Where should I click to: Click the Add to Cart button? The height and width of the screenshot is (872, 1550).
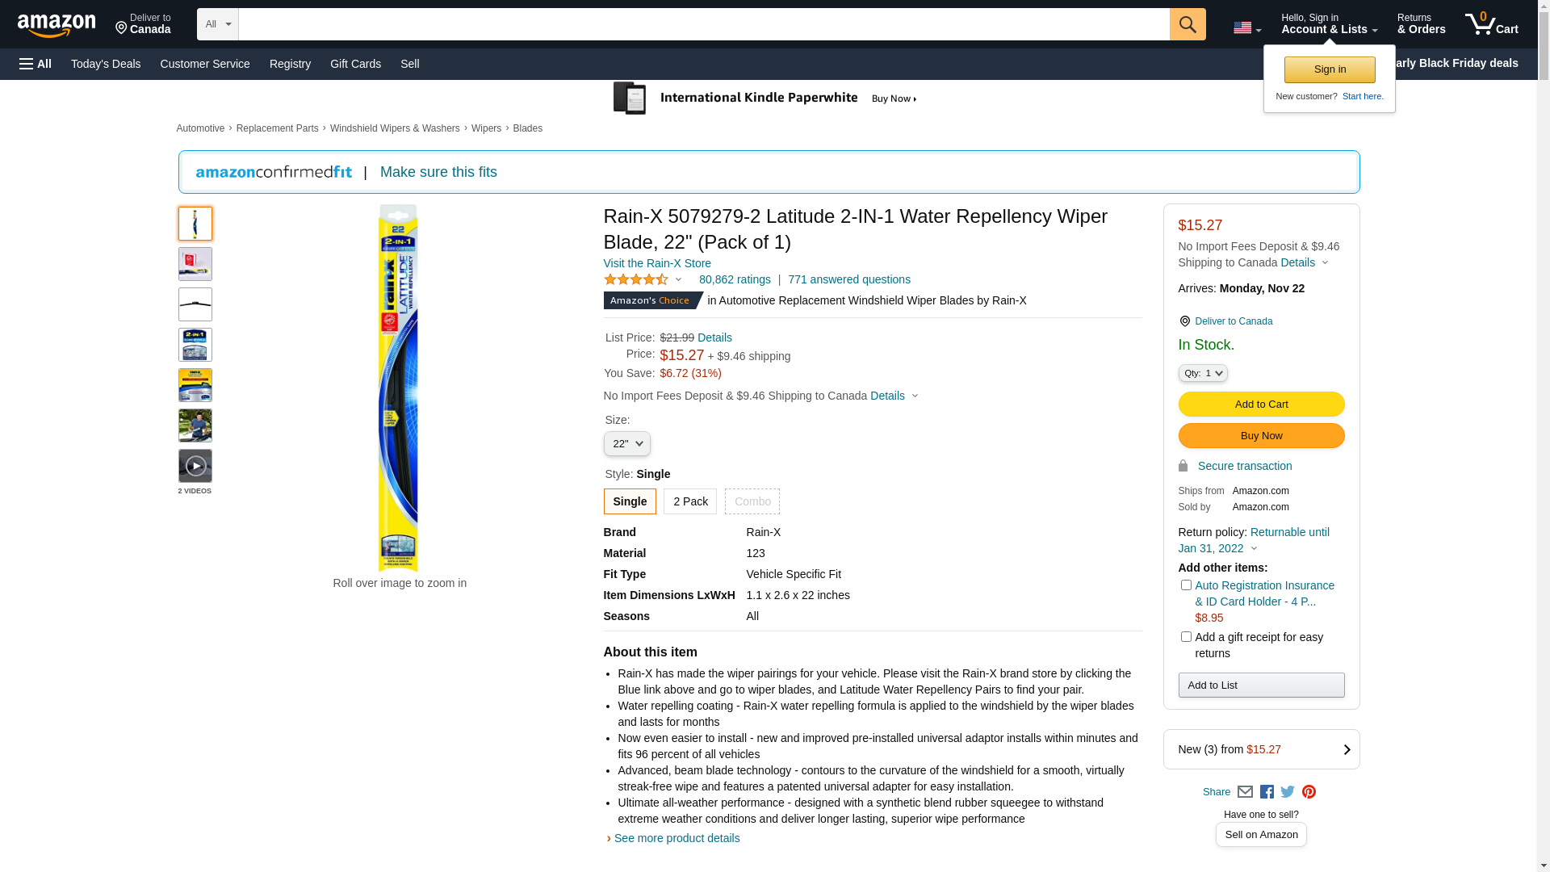pos(1261,404)
